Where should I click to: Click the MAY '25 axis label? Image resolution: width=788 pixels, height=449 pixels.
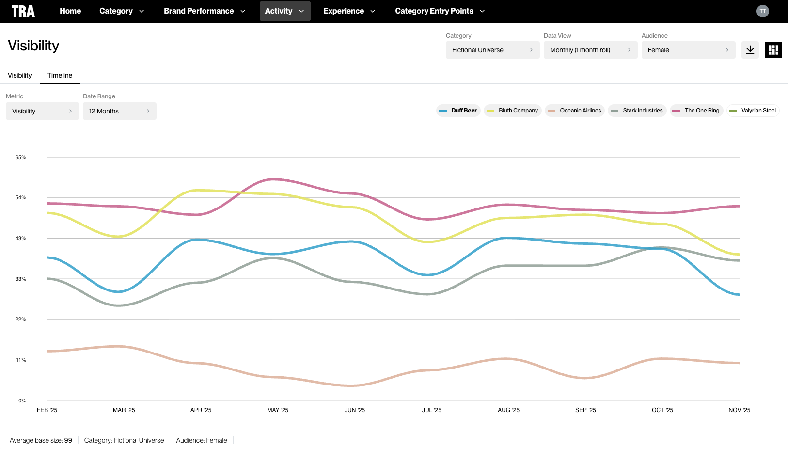coord(278,410)
